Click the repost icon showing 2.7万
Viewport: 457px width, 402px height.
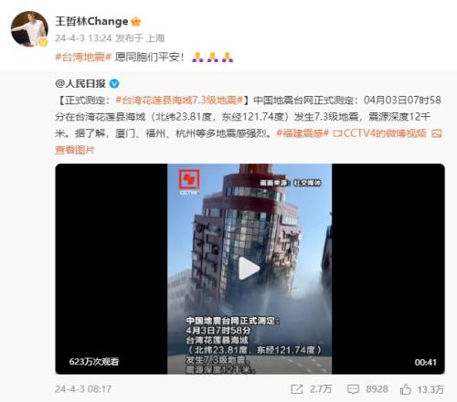click(297, 389)
